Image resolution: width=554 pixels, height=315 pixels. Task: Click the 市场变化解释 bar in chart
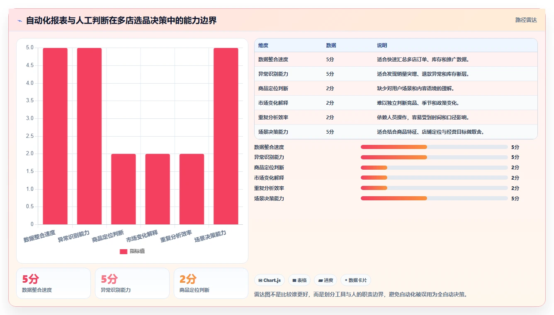coord(158,189)
